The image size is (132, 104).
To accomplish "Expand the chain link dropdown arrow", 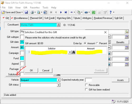I will (x=89, y=12).
